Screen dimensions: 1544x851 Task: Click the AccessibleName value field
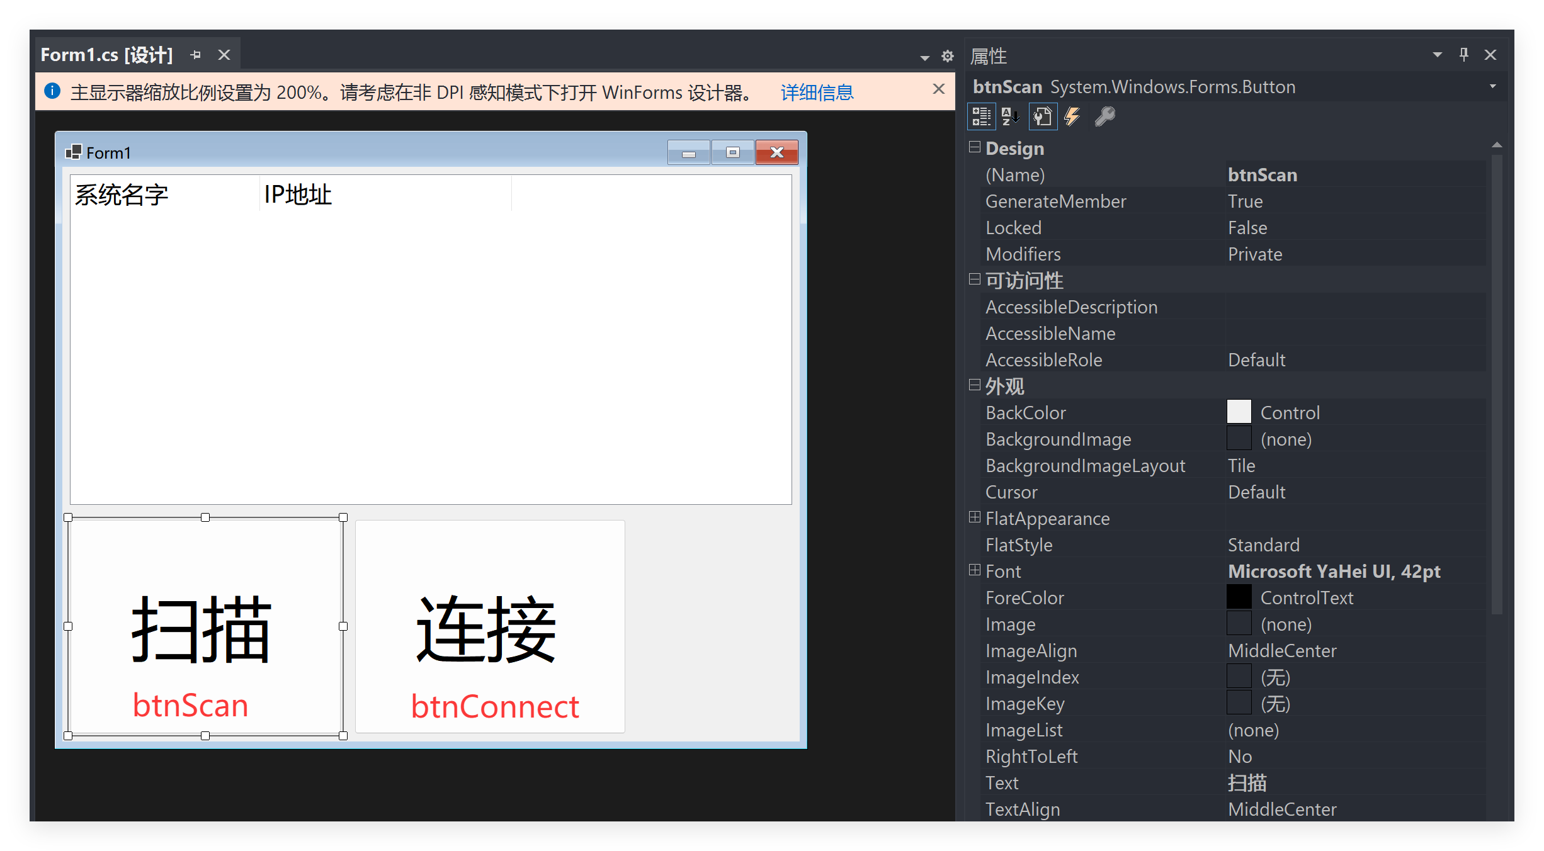point(1355,333)
